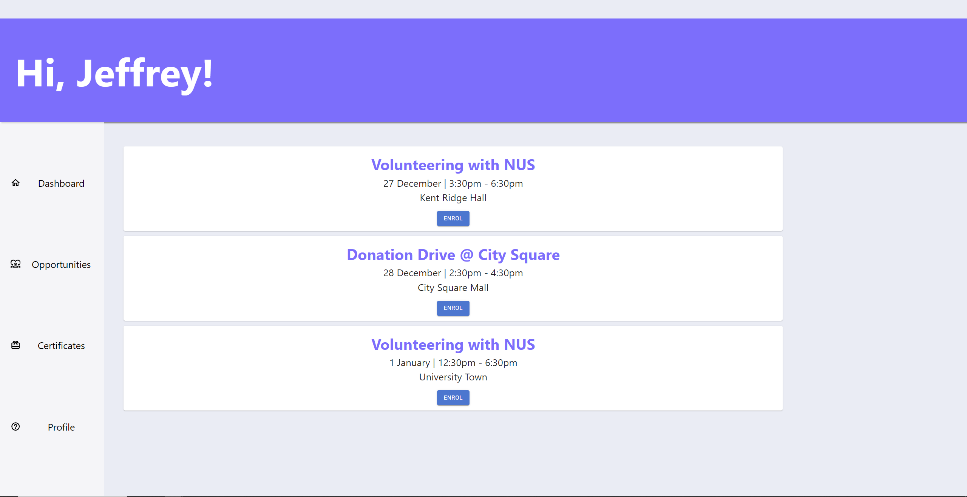Click the Certificates badge icon
Image resolution: width=967 pixels, height=497 pixels.
pos(15,345)
